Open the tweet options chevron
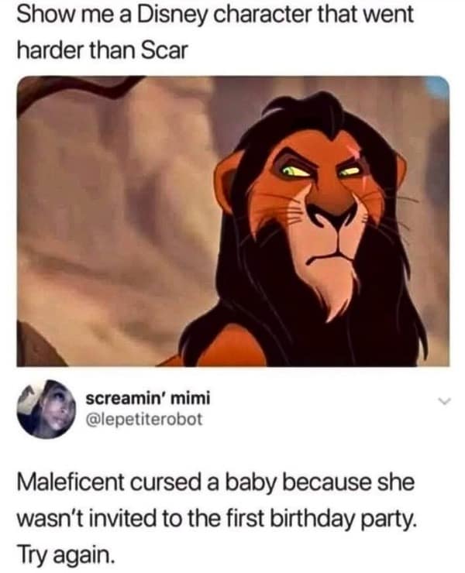465x573 pixels. [443, 400]
